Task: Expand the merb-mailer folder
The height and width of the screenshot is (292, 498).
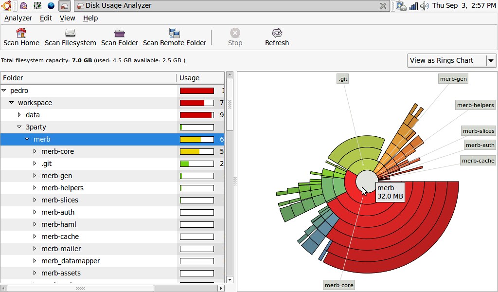Action: pyautogui.click(x=35, y=249)
